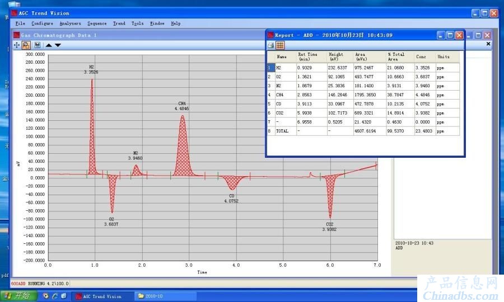Open the Analysers menu
The image size is (504, 302).
point(70,23)
